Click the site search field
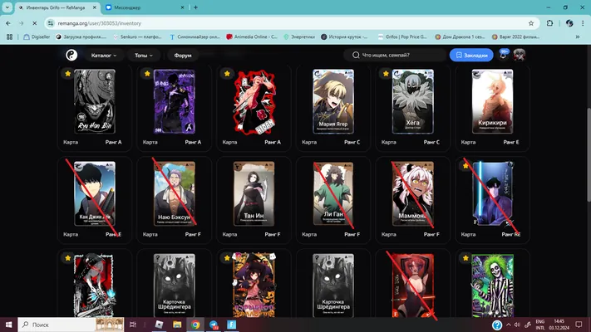 click(395, 55)
